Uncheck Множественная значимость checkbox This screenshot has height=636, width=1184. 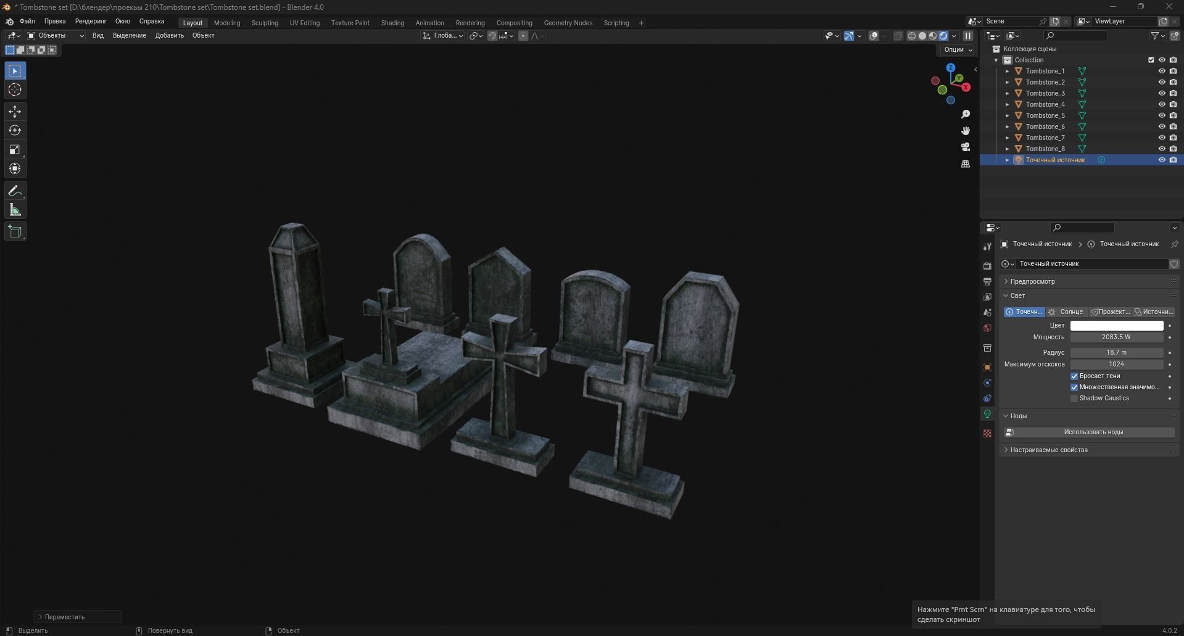click(x=1074, y=387)
